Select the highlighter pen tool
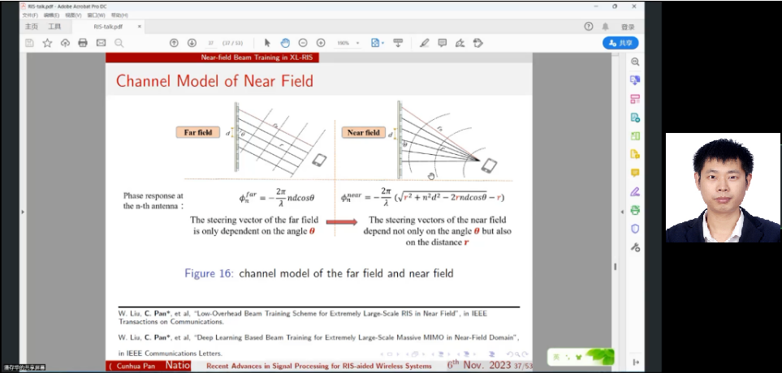 [x=424, y=43]
